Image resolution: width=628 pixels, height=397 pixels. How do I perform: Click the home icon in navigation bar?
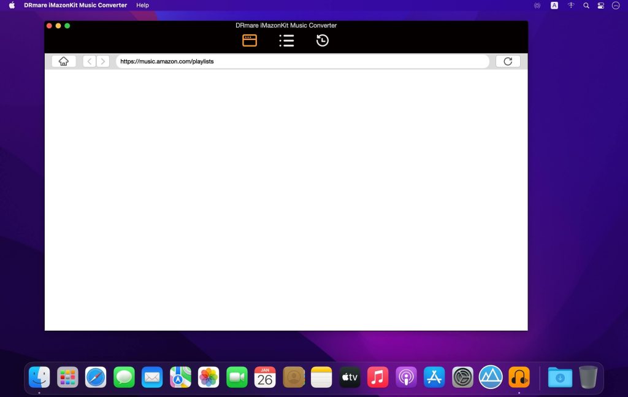(64, 61)
